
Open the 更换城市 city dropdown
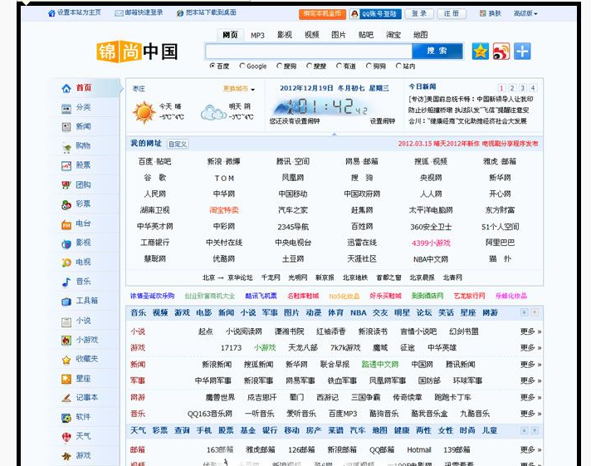239,89
